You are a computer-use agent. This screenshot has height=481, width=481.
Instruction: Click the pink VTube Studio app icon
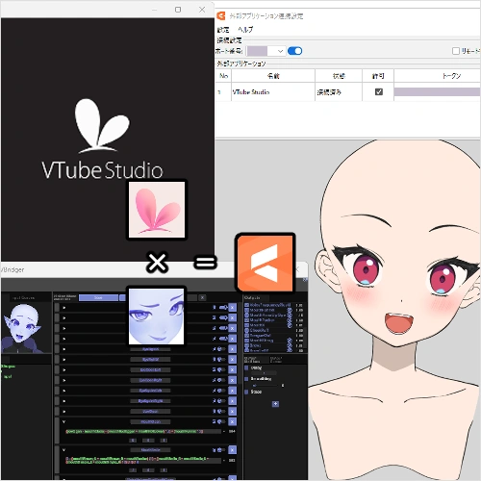tap(157, 210)
